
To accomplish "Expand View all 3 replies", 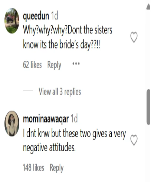I will click(x=60, y=92).
